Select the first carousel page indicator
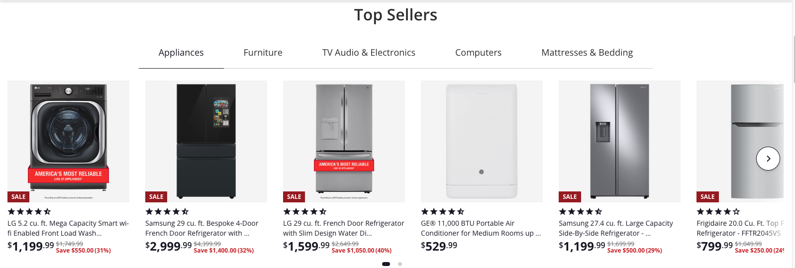Viewport: 795px width, 268px height. tap(386, 264)
